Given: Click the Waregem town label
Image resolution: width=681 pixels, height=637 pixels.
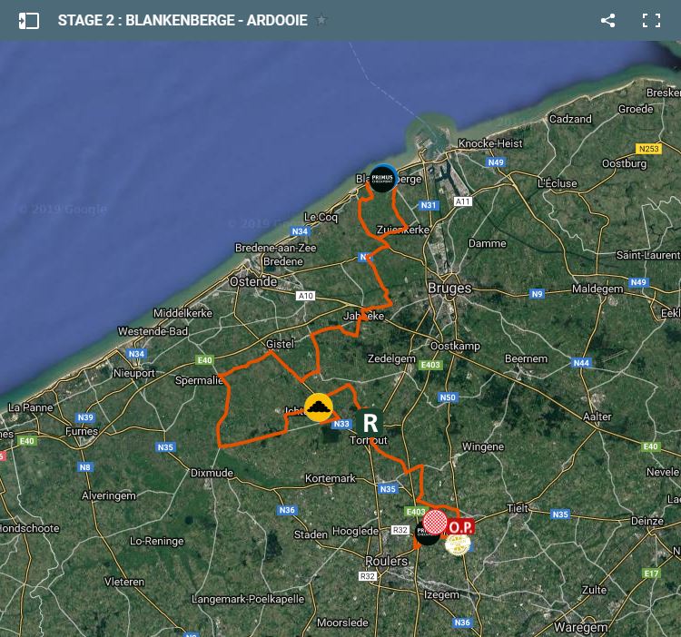Looking at the screenshot, I should [580, 627].
